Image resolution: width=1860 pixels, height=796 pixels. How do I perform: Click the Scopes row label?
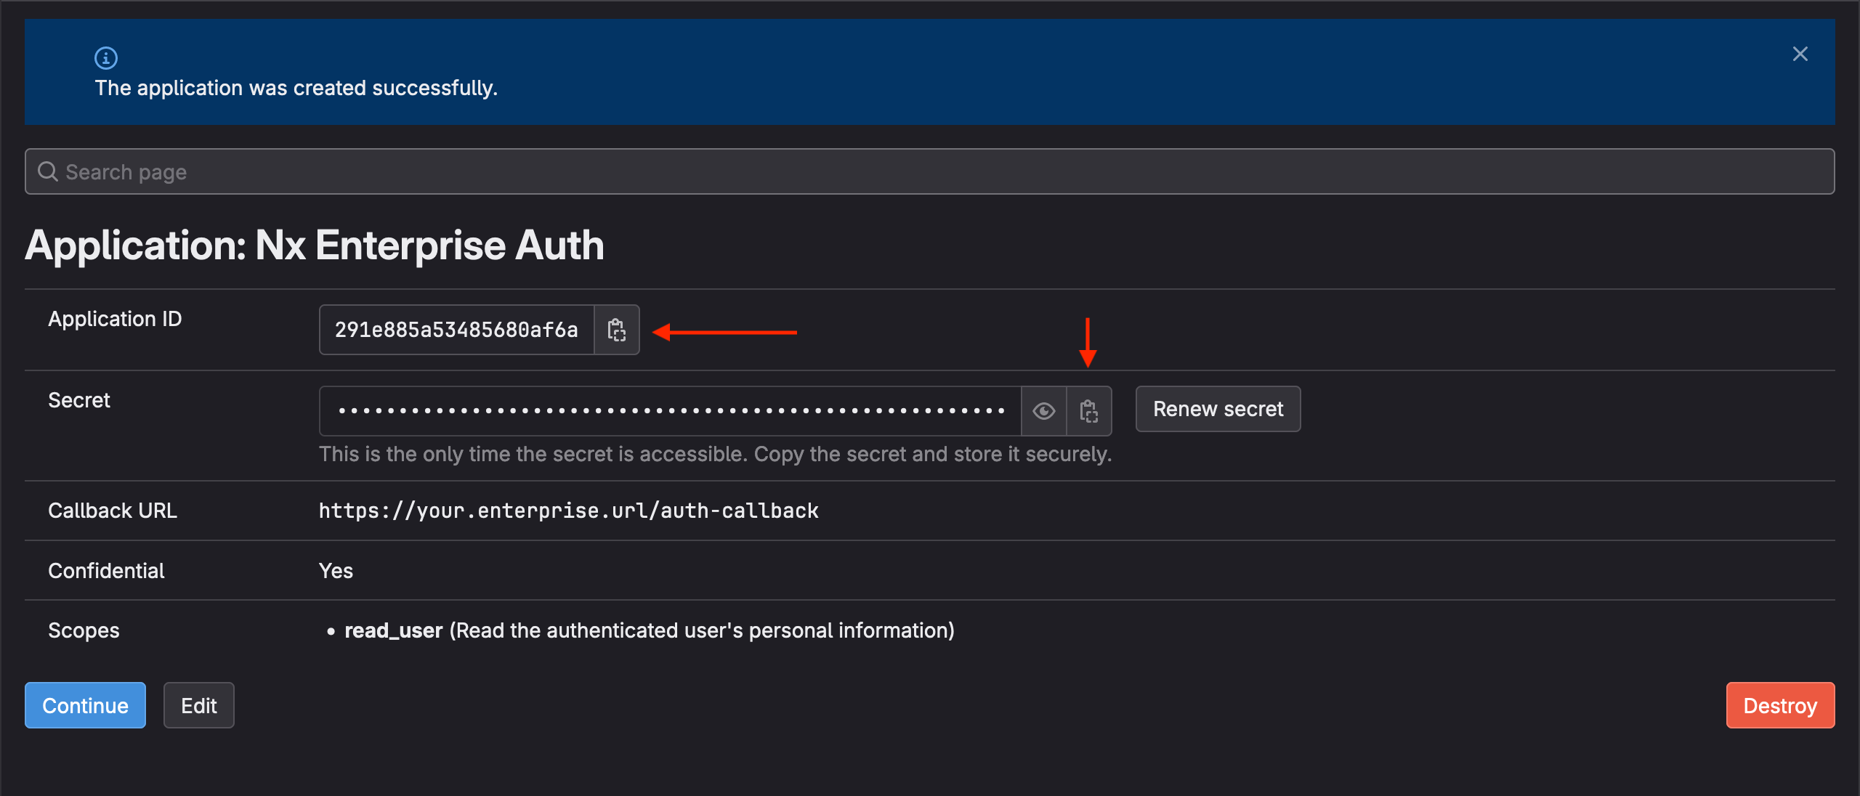click(84, 630)
